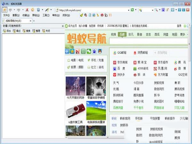Viewport: 192px width, 144px height.
Task: Open the 收藏 menu
Action: click(26, 15)
